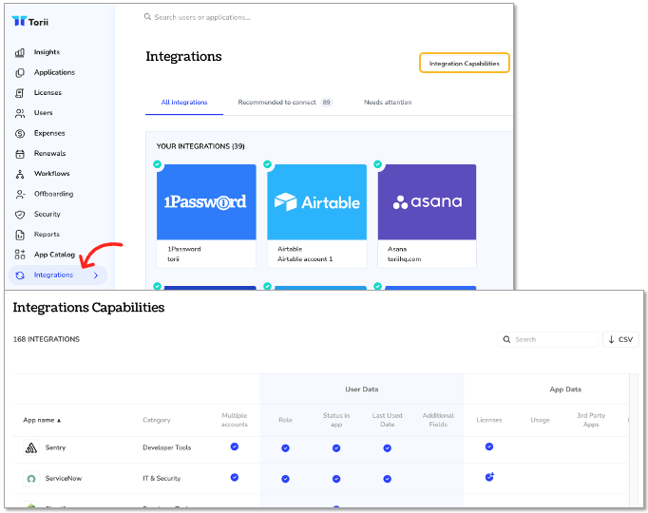The width and height of the screenshot is (648, 513).
Task: Click the Integrations sync icon
Action: pyautogui.click(x=20, y=275)
